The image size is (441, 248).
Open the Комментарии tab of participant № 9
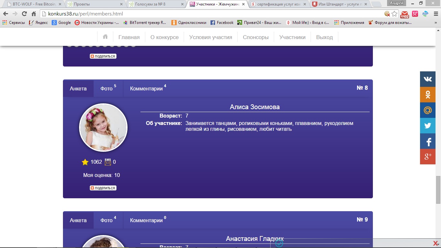coord(148,220)
